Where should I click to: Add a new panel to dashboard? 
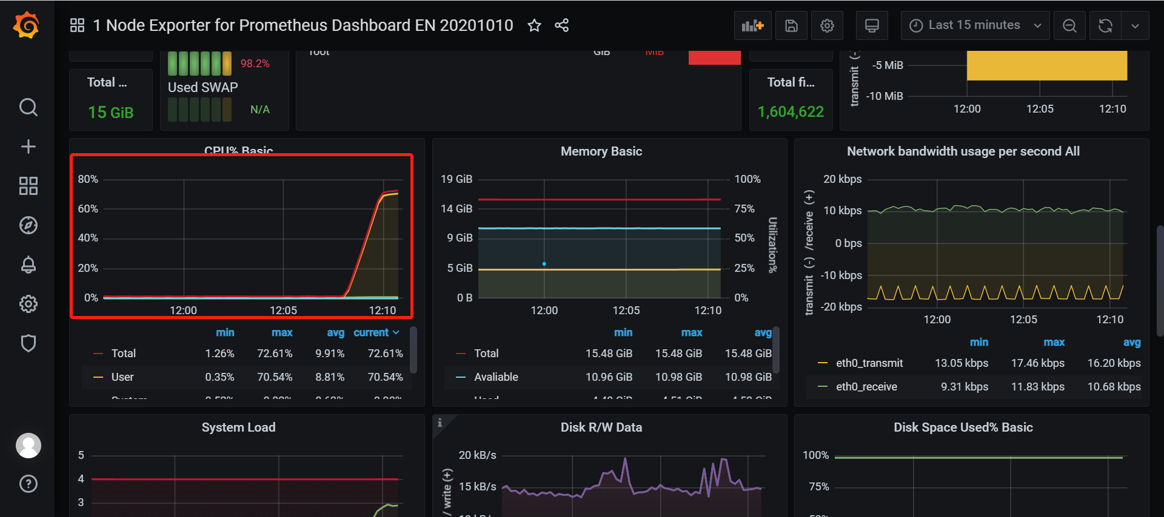tap(753, 25)
